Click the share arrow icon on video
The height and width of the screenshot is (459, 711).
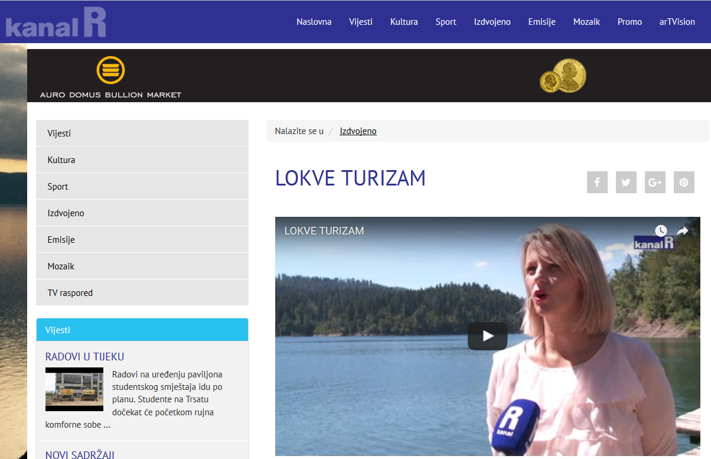(682, 231)
